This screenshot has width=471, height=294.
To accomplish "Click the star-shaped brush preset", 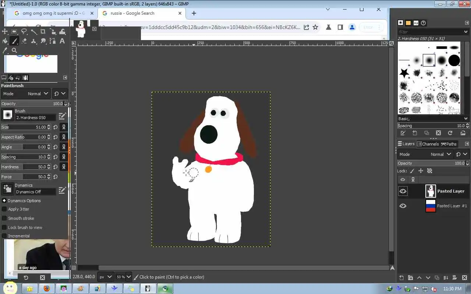I will 404,73.
